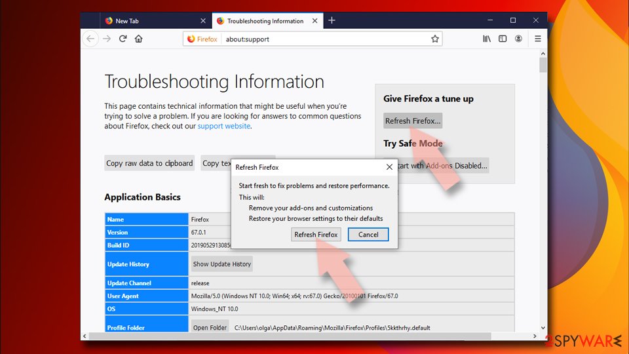Viewport: 629px width, 354px height.
Task: Click the scroll down arrow
Action: tap(543, 328)
